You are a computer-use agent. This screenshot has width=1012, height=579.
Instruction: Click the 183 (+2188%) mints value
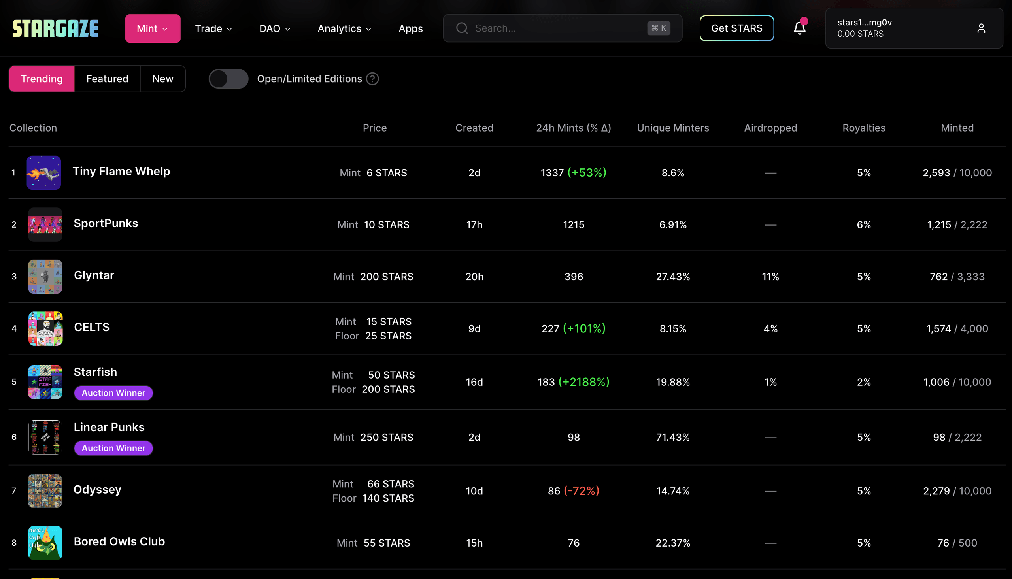pyautogui.click(x=573, y=382)
